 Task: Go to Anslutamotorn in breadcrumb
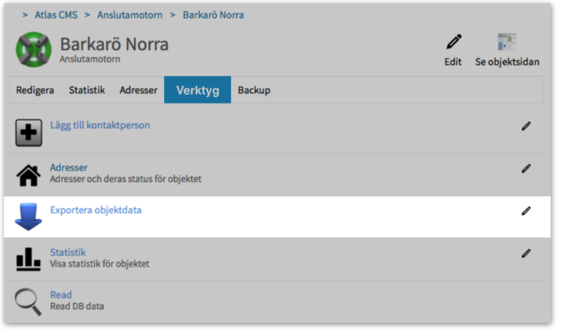click(129, 14)
